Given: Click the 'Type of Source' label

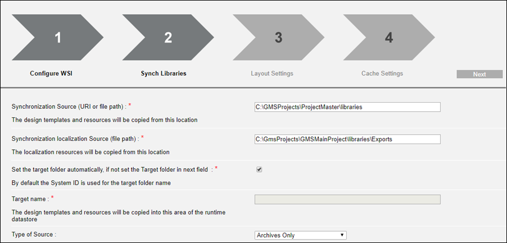Looking at the screenshot, I should pyautogui.click(x=35, y=235).
